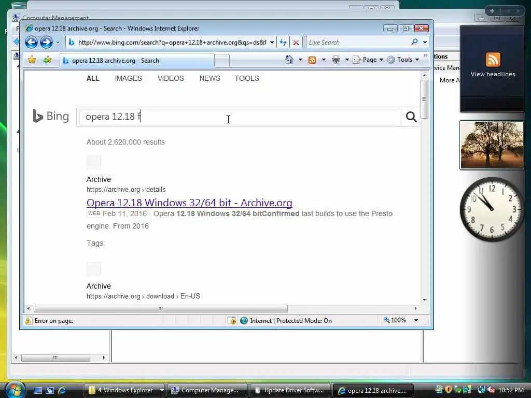Screen dimensions: 531x398
Task: Switch to VIDEOS results on Bing
Action: [171, 79]
